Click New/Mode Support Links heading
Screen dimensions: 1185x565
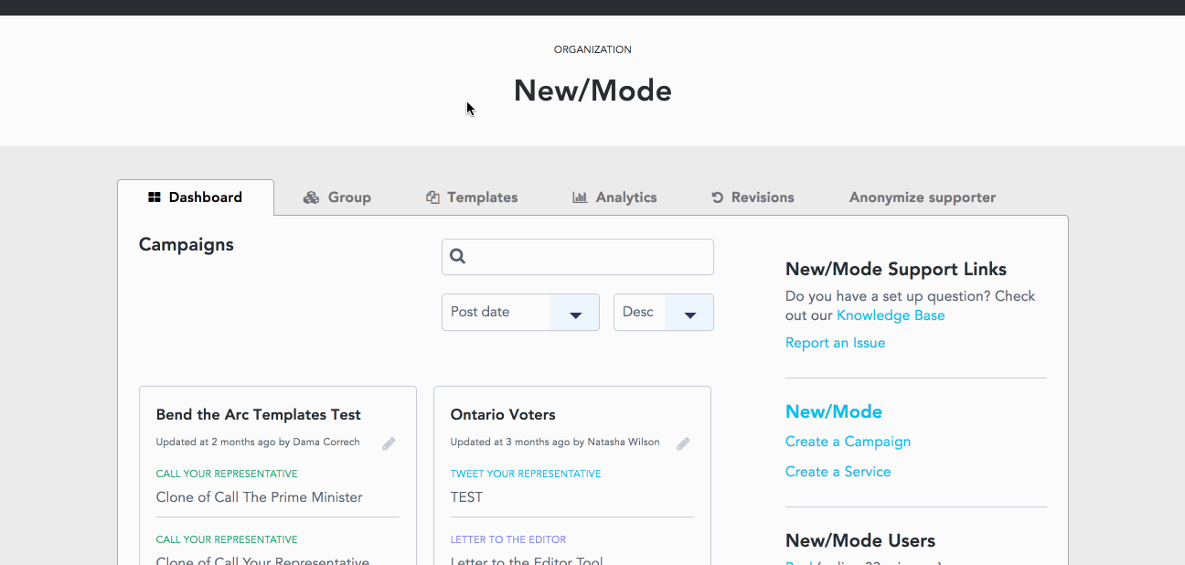(896, 269)
